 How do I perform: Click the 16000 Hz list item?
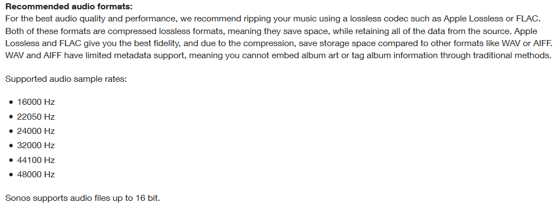click(x=36, y=102)
